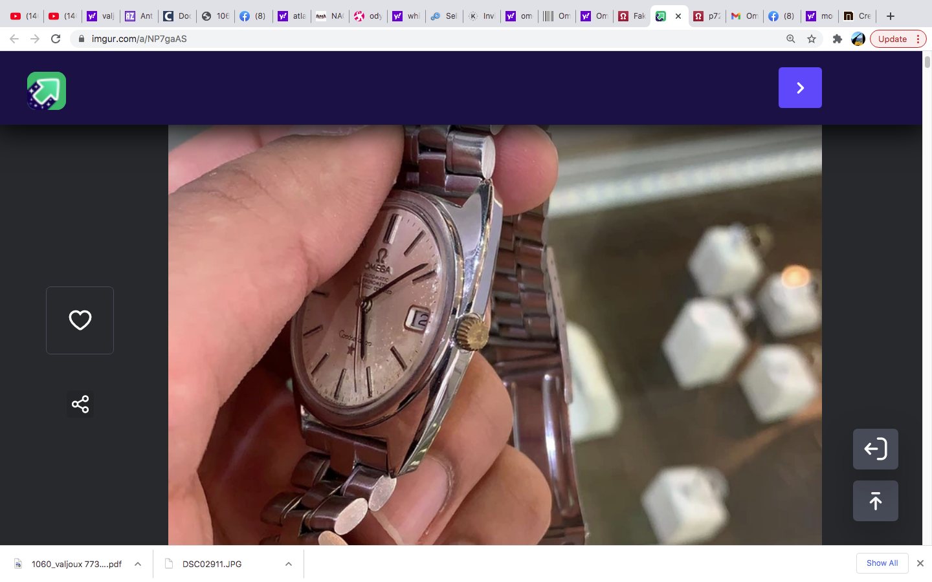932x582 pixels.
Task: Expand options for 1060_valjoux PDF download
Action: pos(138,564)
